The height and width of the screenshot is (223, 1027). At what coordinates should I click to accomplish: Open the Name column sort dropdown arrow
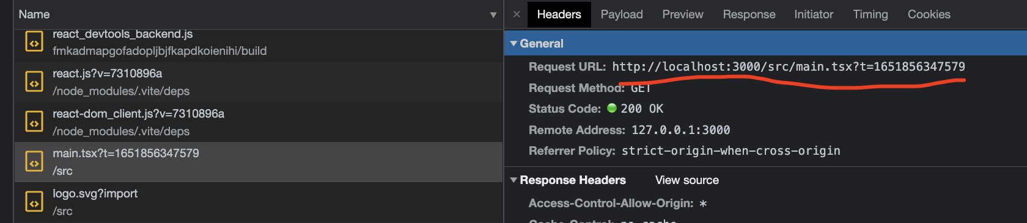493,15
